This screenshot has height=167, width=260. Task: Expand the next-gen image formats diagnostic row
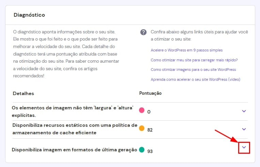pyautogui.click(x=244, y=147)
